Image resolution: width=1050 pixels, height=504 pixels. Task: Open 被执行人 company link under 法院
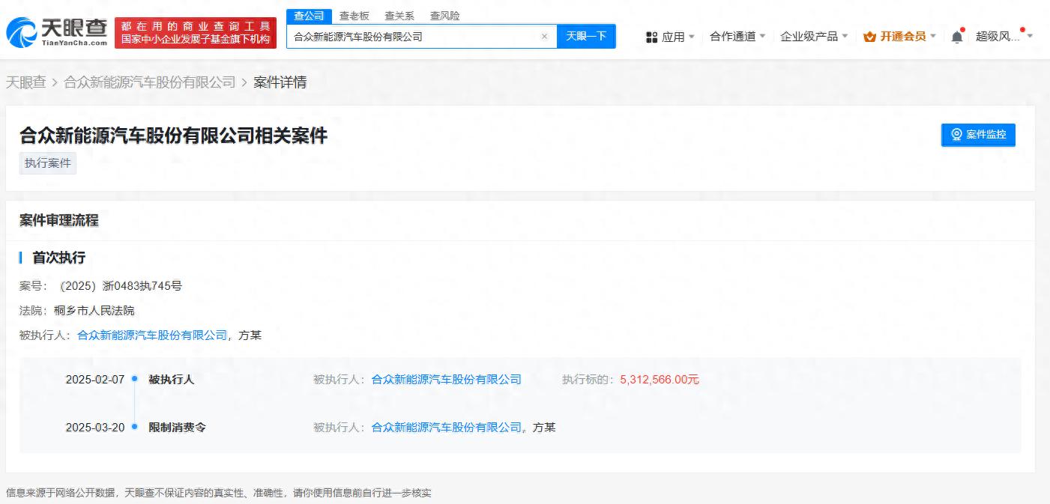152,335
